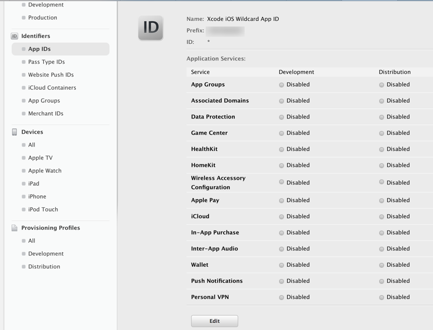Select iPod Touch devices
This screenshot has height=330, width=433.
[43, 209]
